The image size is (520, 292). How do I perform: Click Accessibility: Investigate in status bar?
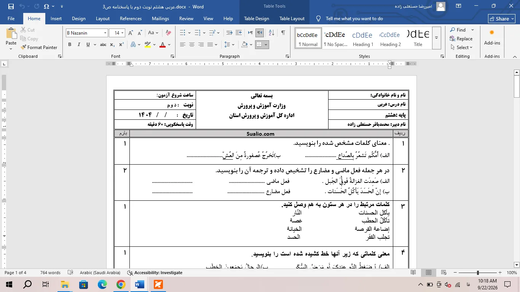click(155, 273)
